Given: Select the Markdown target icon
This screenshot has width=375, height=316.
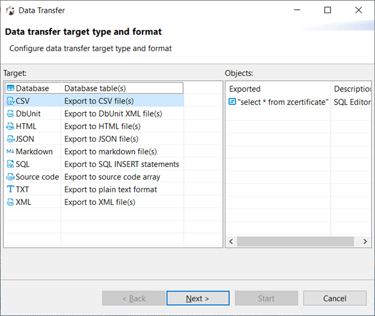Looking at the screenshot, I should coord(10,151).
